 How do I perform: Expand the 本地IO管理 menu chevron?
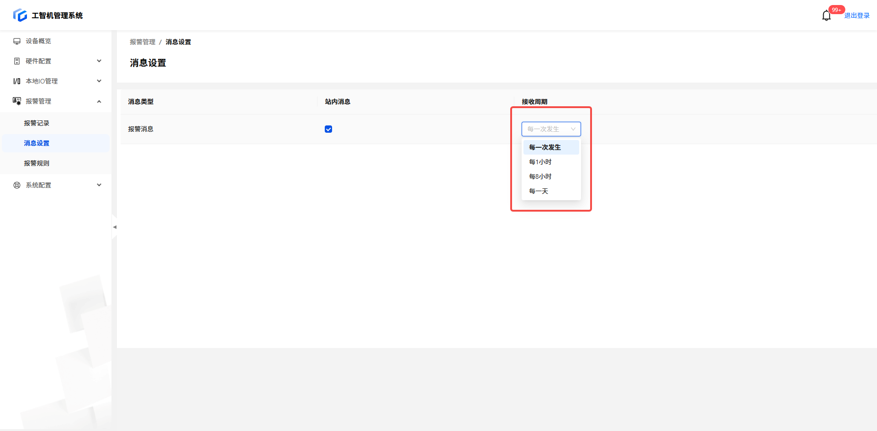tap(99, 81)
